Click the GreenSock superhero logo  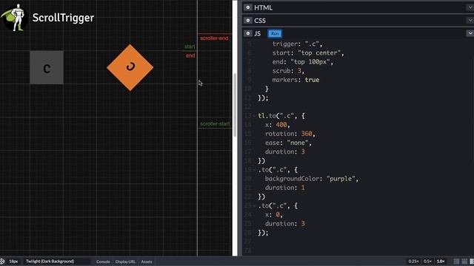(13, 18)
